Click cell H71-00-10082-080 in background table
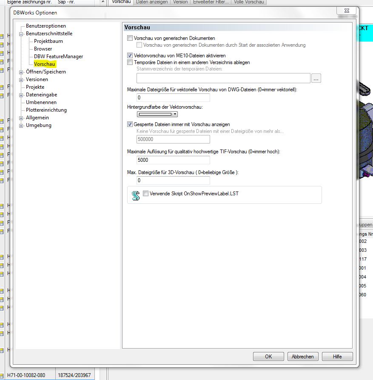The width and height of the screenshot is (373, 380). [30, 375]
